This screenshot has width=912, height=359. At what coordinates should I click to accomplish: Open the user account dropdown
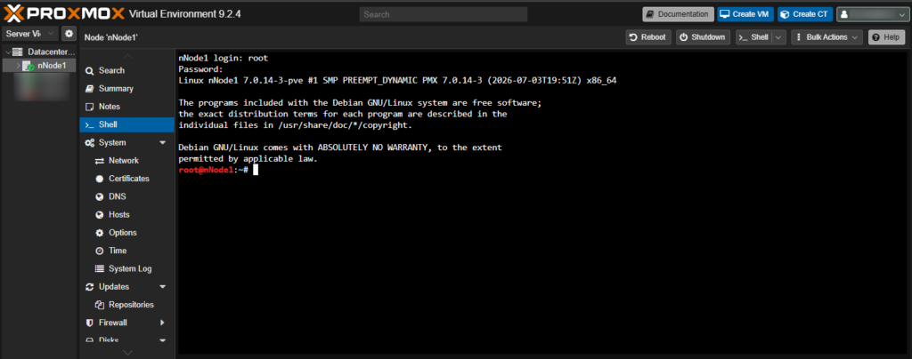pos(871,14)
